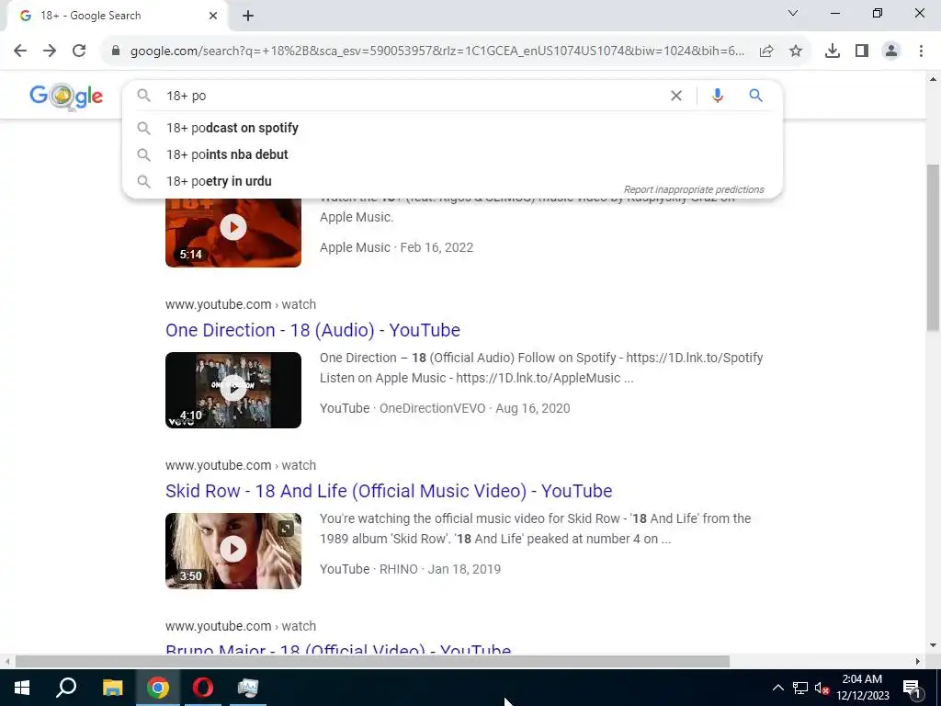941x706 pixels.
Task: Choose suggestion '18+ points nba debut'
Action: point(452,154)
